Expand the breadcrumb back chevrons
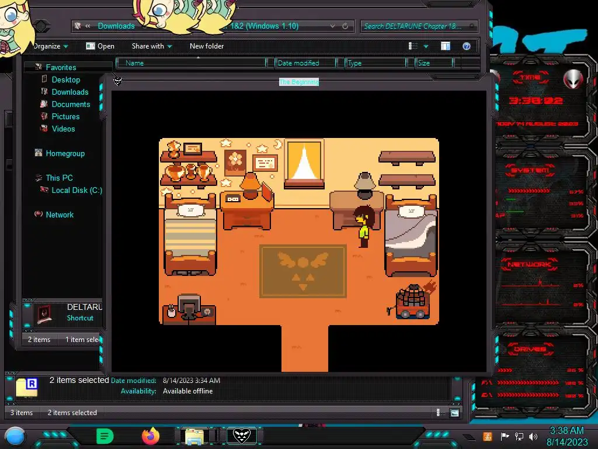 click(x=88, y=26)
